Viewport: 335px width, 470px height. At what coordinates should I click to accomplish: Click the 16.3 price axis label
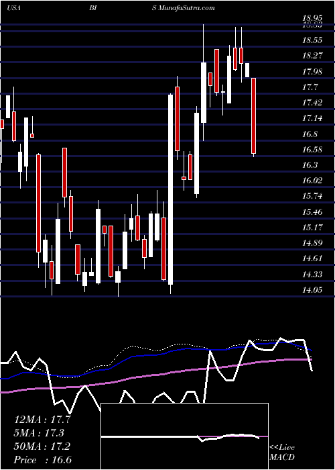310,165
